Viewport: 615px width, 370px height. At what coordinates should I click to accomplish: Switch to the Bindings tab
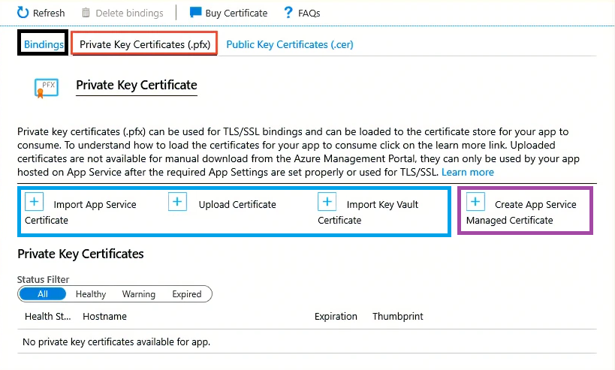44,44
